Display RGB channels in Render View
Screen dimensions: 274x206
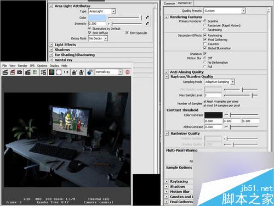pyautogui.click(x=52, y=72)
